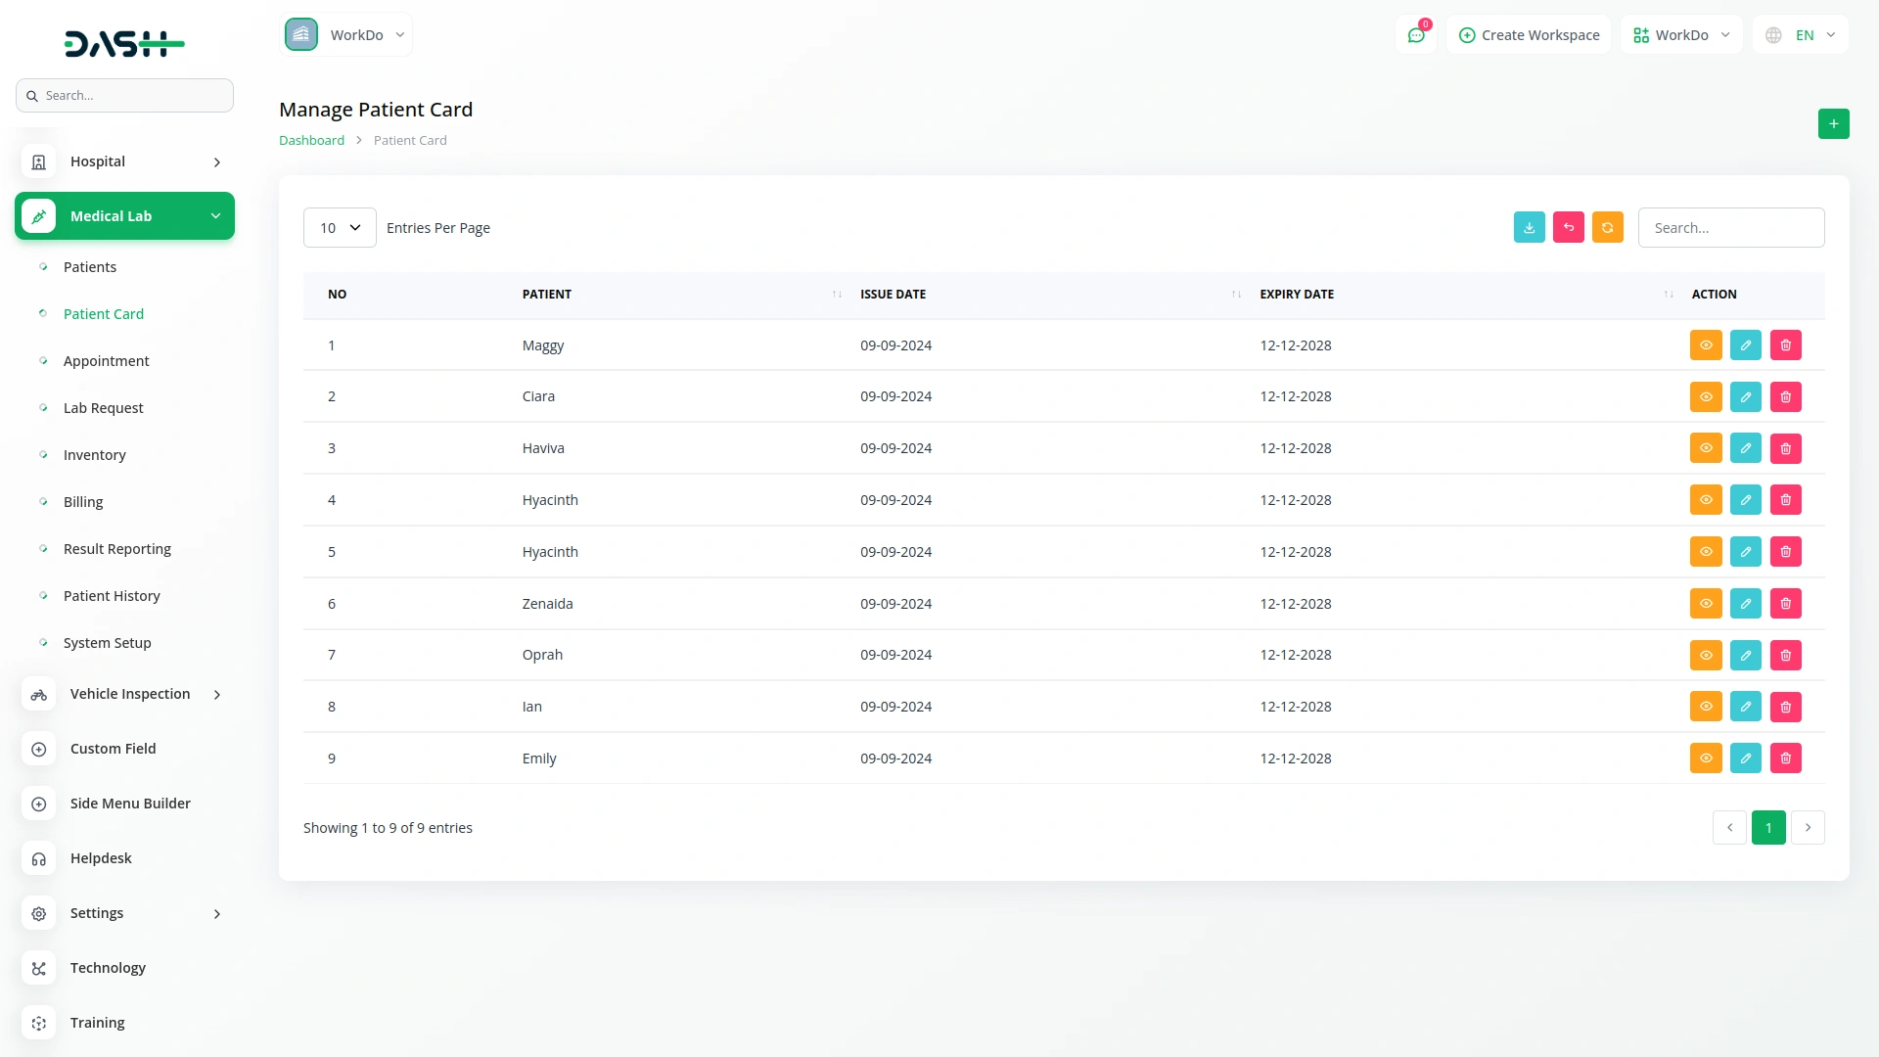Viewport: 1879px width, 1057px height.
Task: Go to Result Reporting menu item
Action: 116,549
